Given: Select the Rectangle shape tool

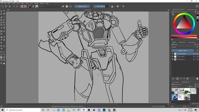Looking at the screenshot, I should 1,20.
